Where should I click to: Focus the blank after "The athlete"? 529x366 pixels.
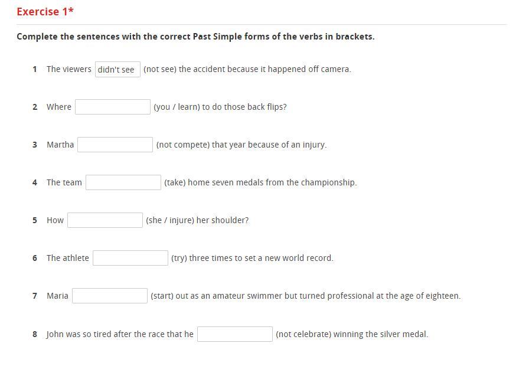[130, 258]
